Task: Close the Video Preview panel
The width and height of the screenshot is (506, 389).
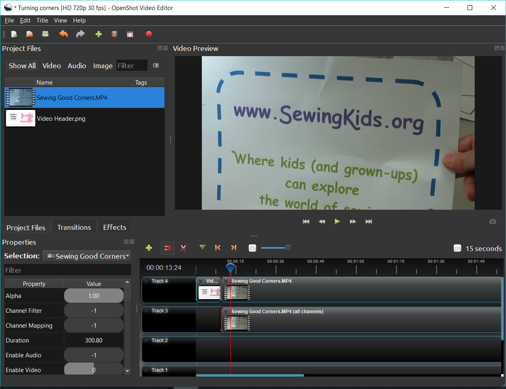Action: click(502, 48)
